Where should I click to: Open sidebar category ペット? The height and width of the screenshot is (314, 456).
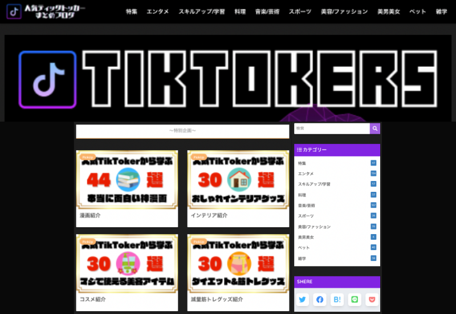pyautogui.click(x=337, y=248)
